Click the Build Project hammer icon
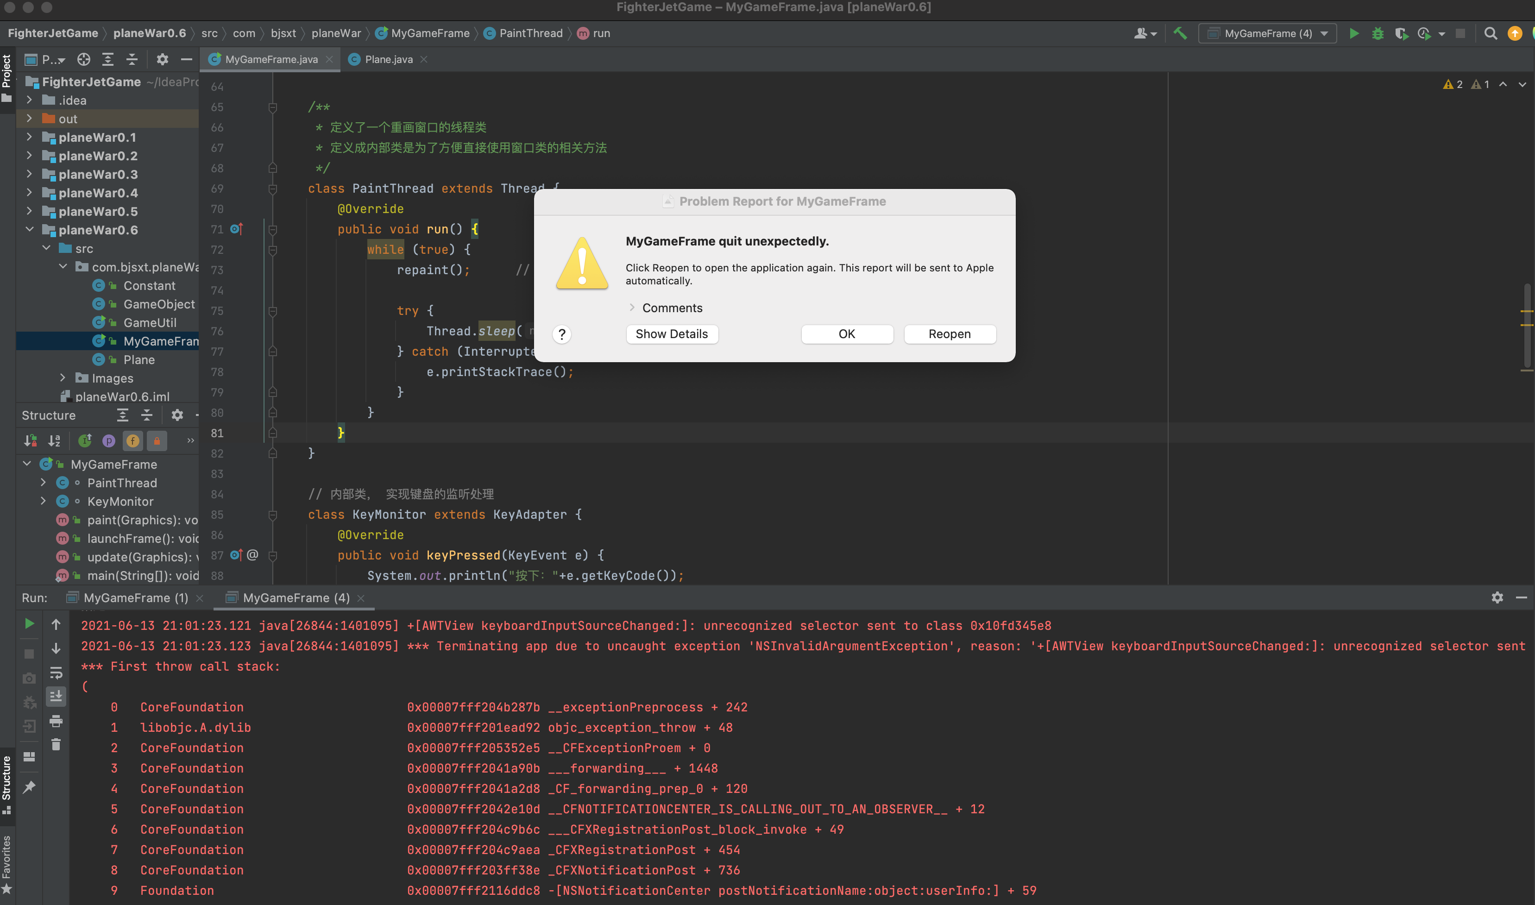This screenshot has width=1535, height=905. [1180, 33]
